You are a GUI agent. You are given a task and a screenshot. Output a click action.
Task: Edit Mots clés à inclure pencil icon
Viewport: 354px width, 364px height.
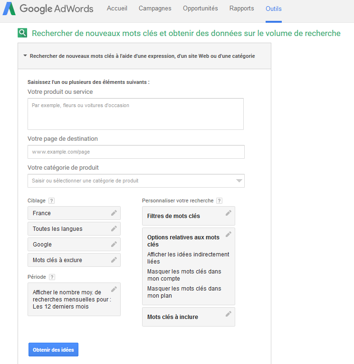[228, 314]
